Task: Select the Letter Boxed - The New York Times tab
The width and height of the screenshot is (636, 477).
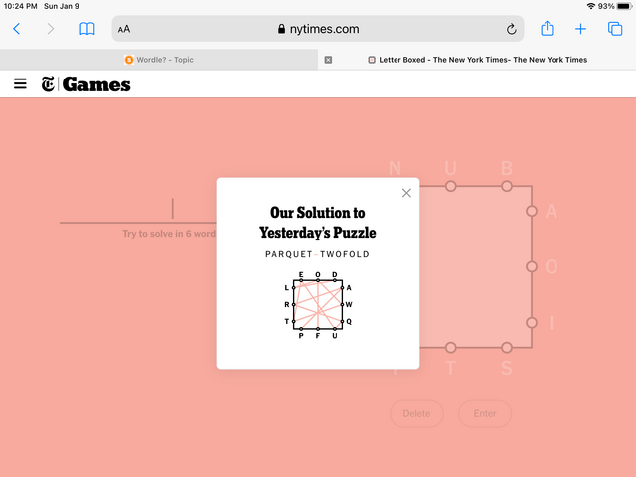Action: pos(477,60)
